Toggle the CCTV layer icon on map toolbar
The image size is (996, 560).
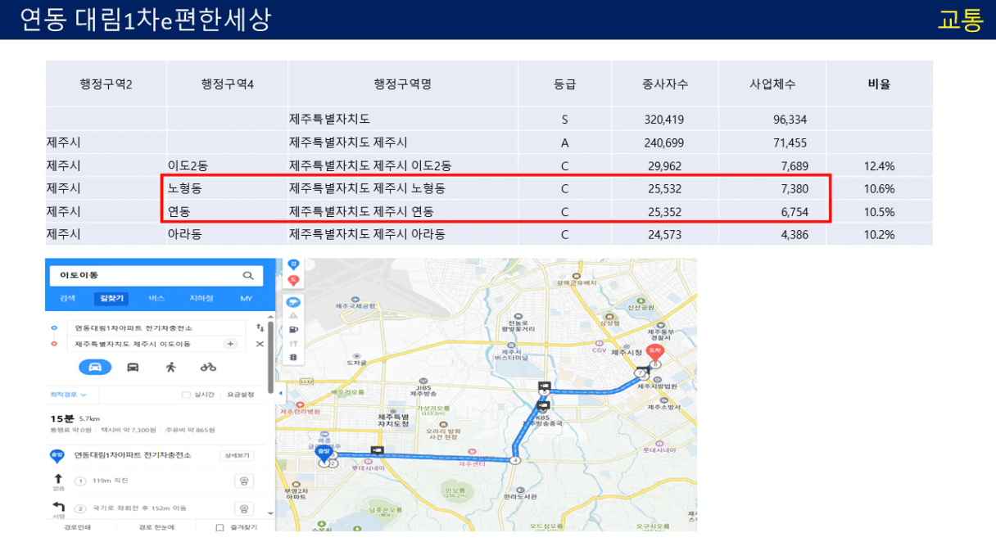[293, 301]
